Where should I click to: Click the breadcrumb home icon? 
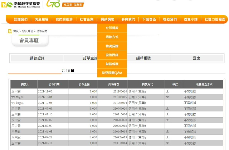point(10,31)
